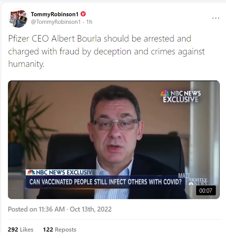
Task: Click the NBC News Exclusive watermark top-right
Action: [181, 96]
